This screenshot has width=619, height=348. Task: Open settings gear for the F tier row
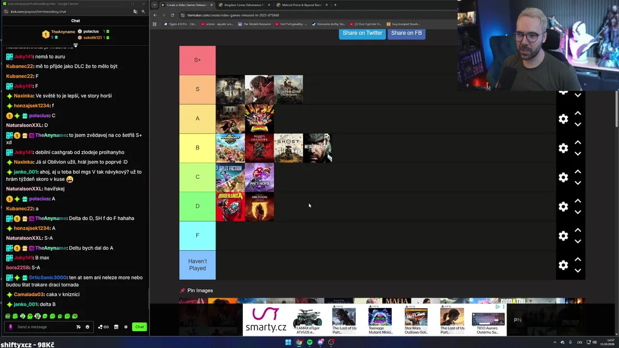coord(563,236)
